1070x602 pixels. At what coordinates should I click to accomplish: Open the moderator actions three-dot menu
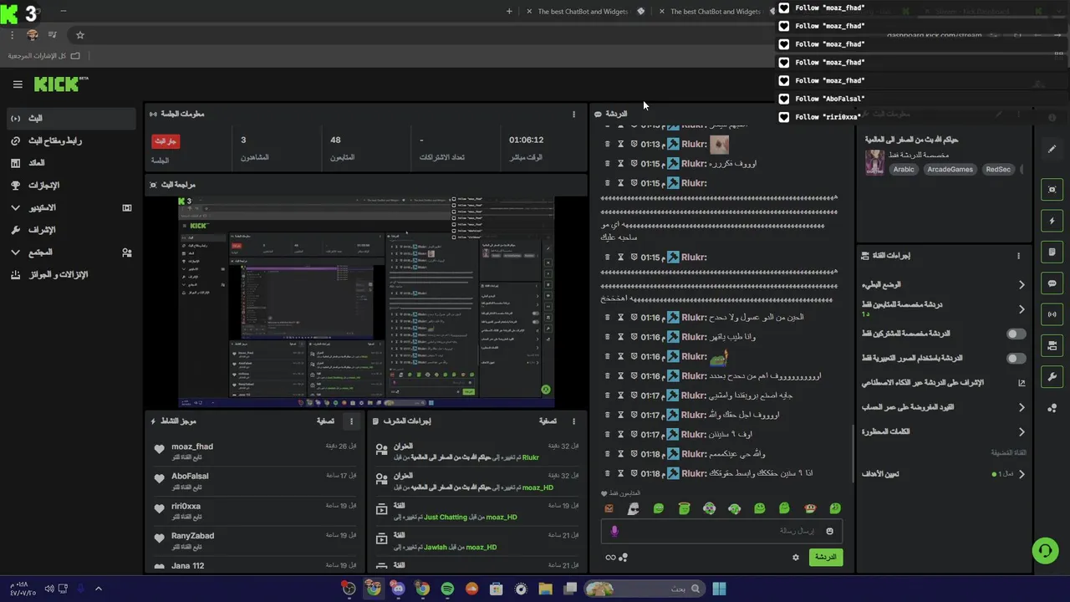(573, 421)
